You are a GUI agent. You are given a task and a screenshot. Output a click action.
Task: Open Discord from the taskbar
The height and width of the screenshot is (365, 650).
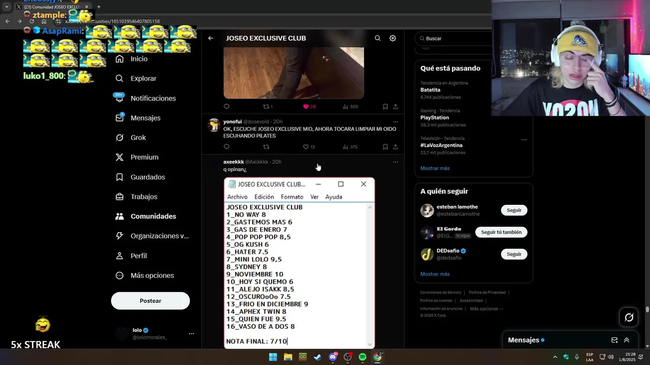[x=333, y=357]
